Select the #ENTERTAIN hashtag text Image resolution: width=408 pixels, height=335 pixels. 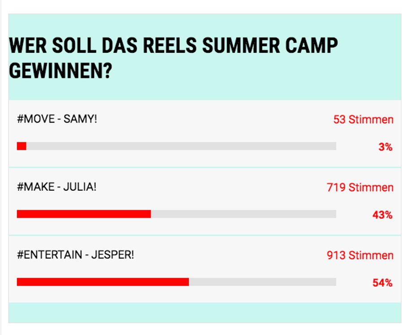click(50, 255)
